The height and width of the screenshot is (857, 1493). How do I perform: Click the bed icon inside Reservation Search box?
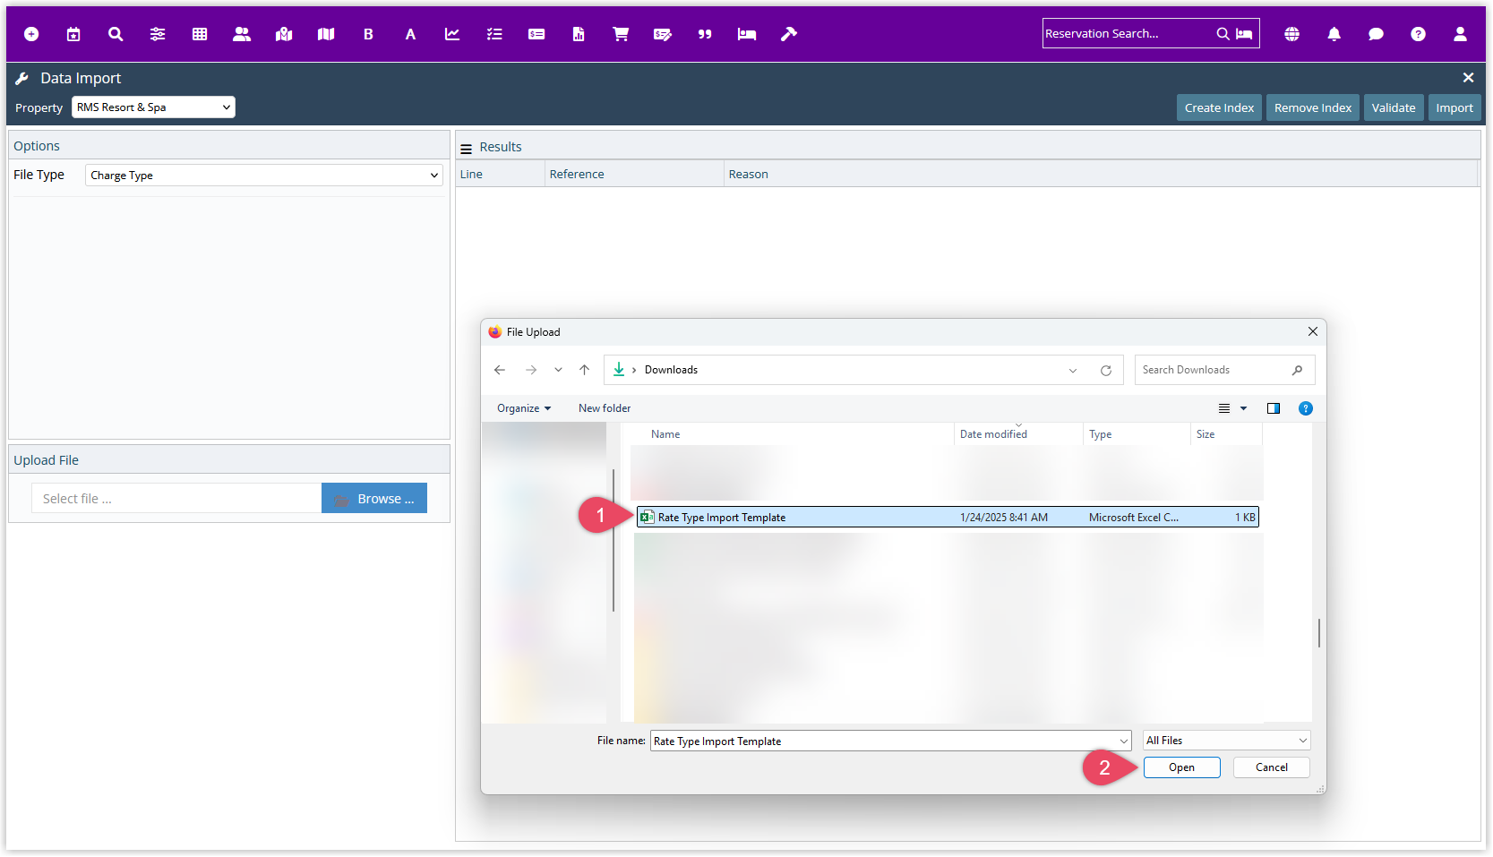pyautogui.click(x=1244, y=34)
